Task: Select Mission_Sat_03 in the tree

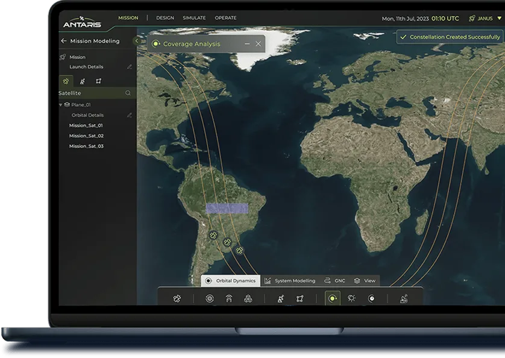Action: tap(86, 146)
